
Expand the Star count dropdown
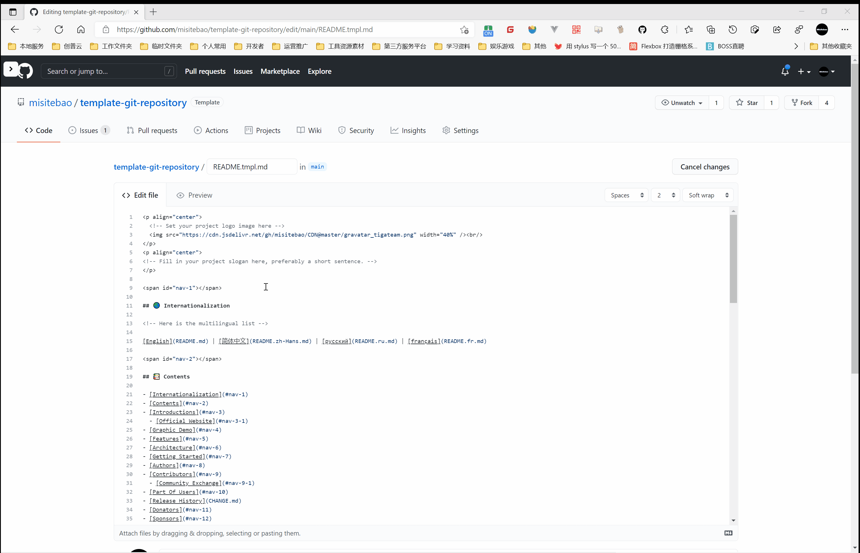point(772,102)
